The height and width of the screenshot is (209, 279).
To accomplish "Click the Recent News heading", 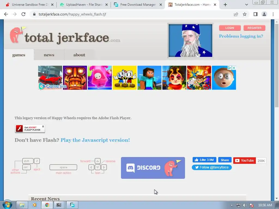I will pos(45,199).
